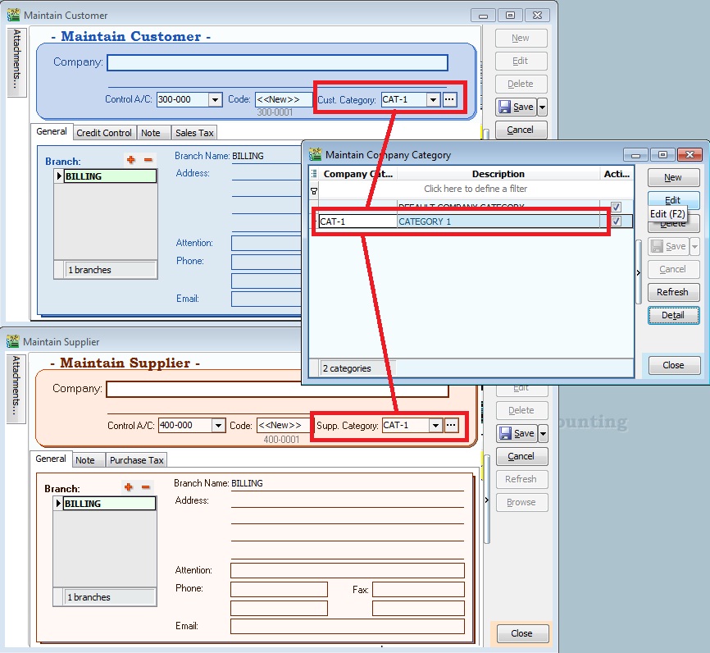Open the customer Save button dropdown arrow

tap(542, 107)
